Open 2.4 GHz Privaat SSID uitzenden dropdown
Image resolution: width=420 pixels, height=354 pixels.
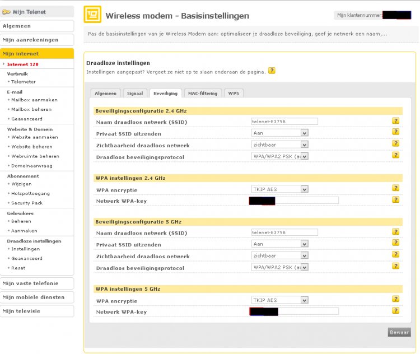pos(279,133)
